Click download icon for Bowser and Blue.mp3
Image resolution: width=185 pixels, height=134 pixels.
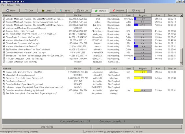click(4, 28)
